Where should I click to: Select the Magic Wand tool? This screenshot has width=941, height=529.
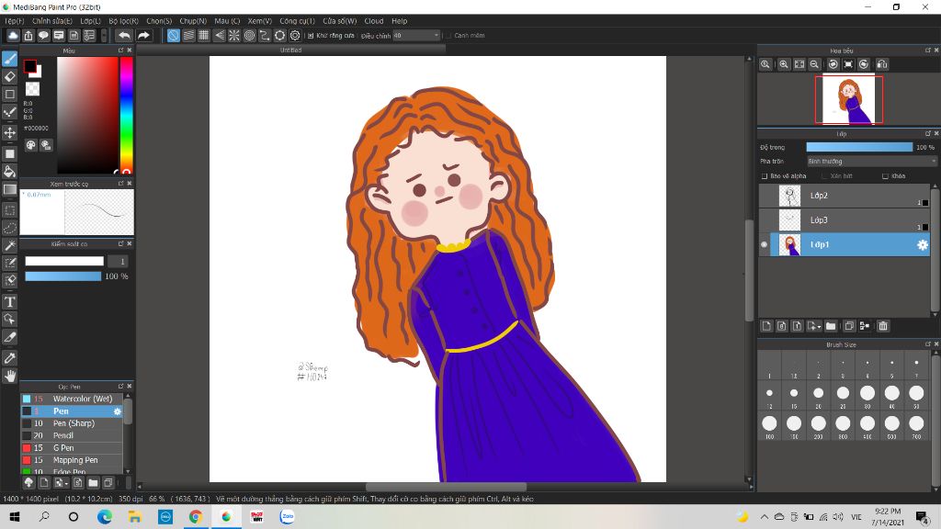9,245
